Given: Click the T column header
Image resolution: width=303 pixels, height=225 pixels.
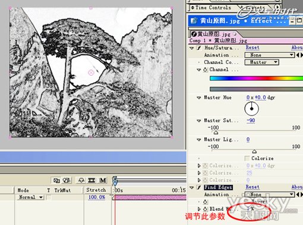Looking at the screenshot, I should (x=49, y=190).
